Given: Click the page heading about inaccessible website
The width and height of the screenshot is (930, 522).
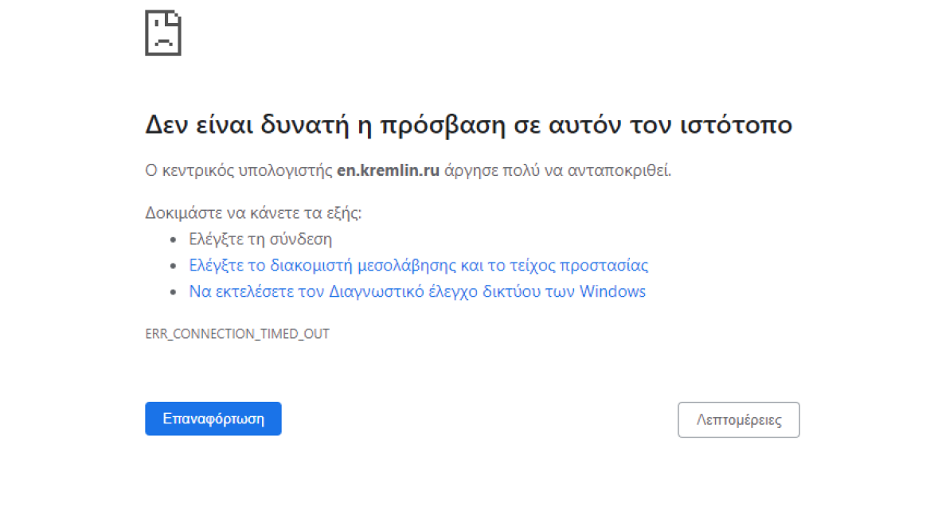Looking at the screenshot, I should 468,124.
